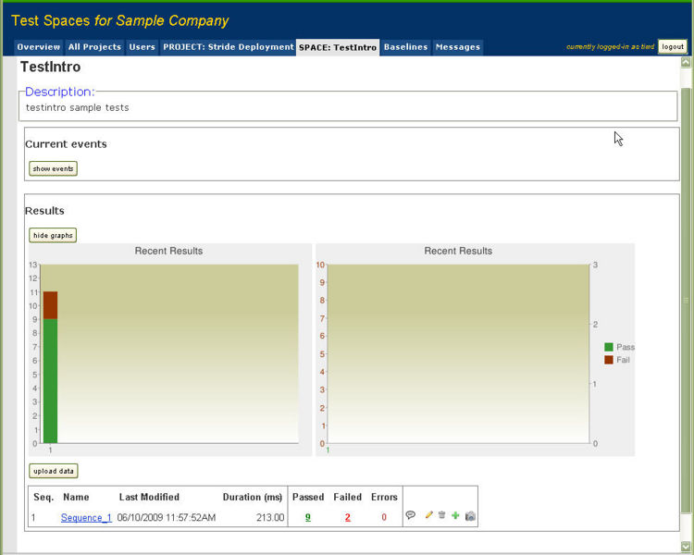Click 'Test Spaces for Sample Company' title
694x555 pixels.
coord(120,20)
